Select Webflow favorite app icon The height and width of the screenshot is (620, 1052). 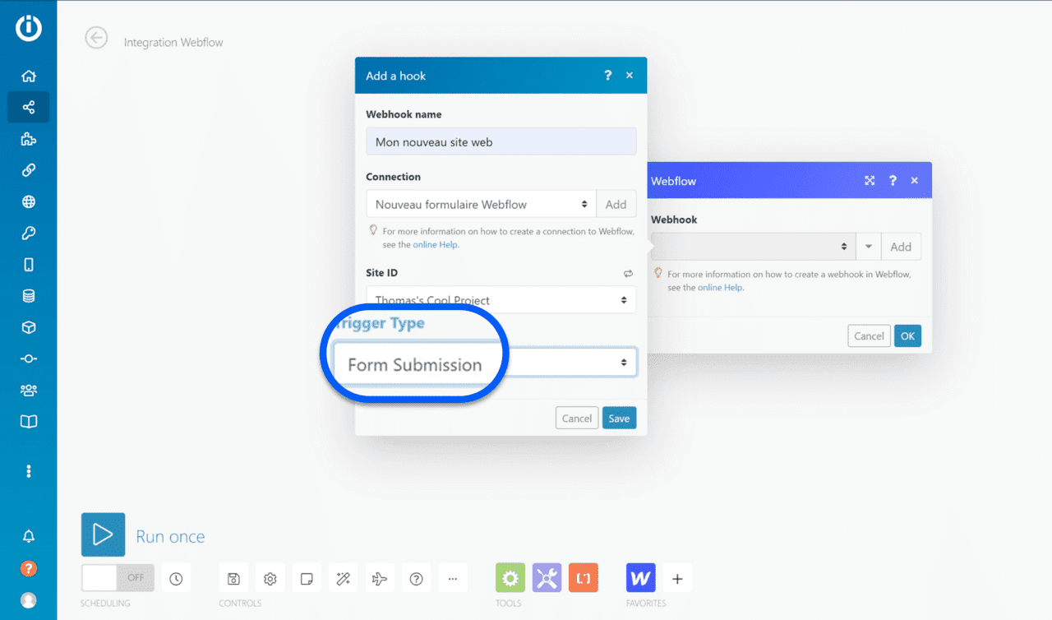click(x=641, y=578)
